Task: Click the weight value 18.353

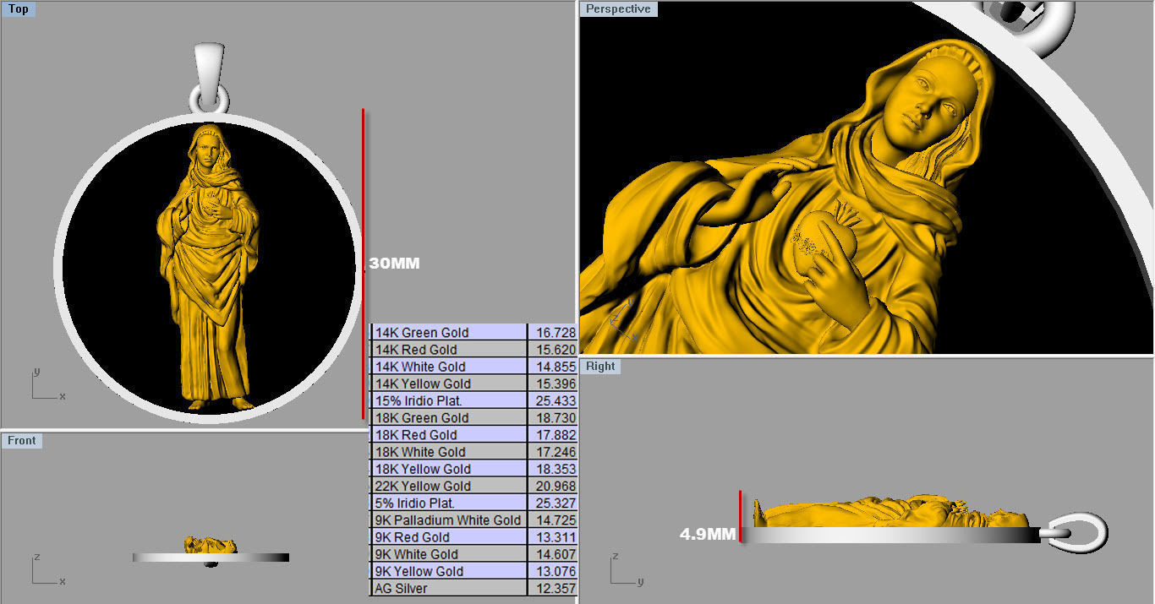Action: tap(556, 469)
